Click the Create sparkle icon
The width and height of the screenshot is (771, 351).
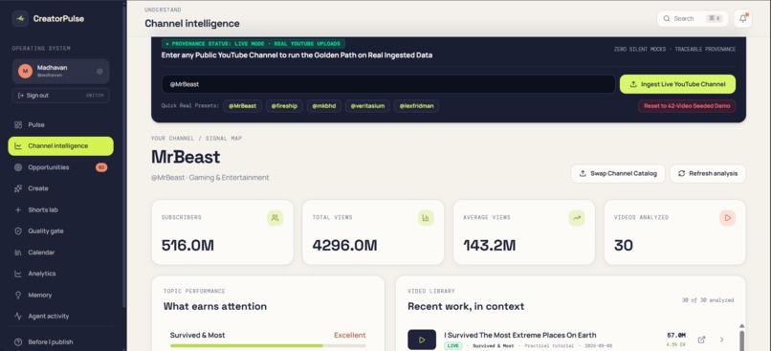tap(18, 188)
